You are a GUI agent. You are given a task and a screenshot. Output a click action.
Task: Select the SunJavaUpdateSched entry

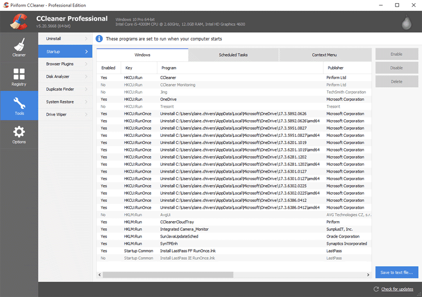tap(234, 236)
